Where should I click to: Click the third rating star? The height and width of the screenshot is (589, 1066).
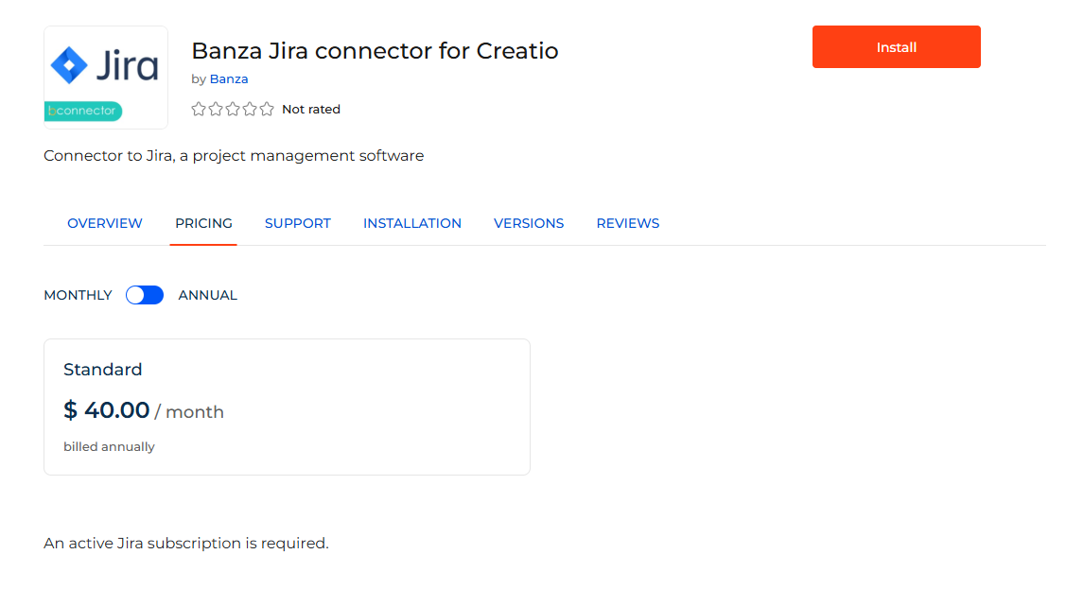point(233,109)
